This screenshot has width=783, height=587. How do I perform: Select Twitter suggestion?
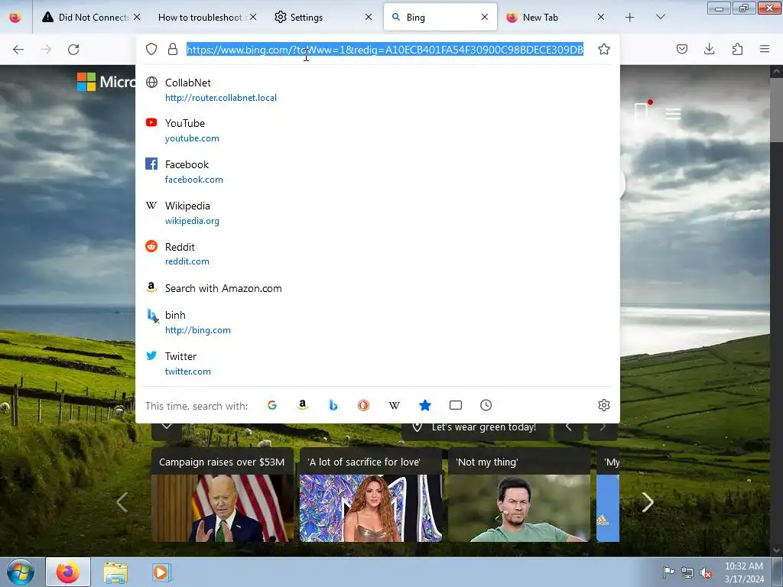tap(378, 363)
